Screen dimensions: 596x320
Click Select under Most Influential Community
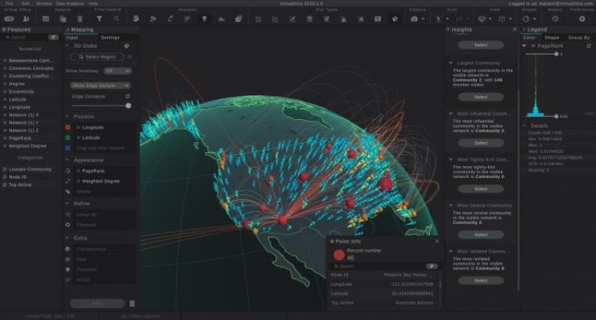[481, 143]
